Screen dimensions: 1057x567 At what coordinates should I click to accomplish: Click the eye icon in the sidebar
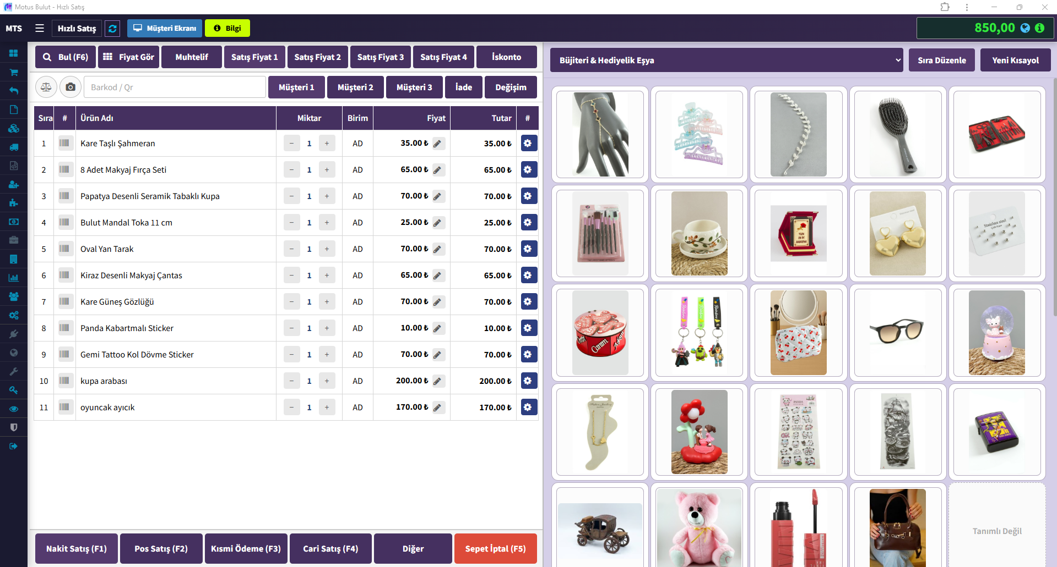[x=14, y=409]
